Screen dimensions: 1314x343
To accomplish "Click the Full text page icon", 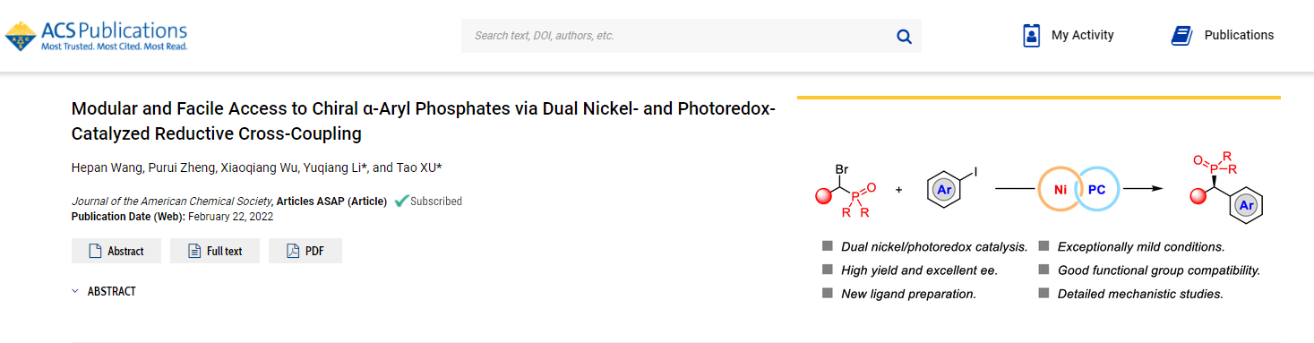I will (194, 251).
